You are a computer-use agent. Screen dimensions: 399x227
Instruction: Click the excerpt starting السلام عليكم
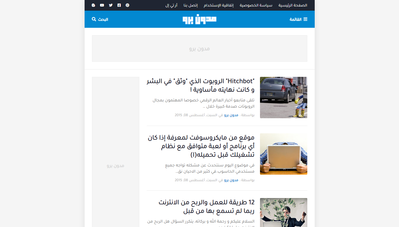[201, 223]
